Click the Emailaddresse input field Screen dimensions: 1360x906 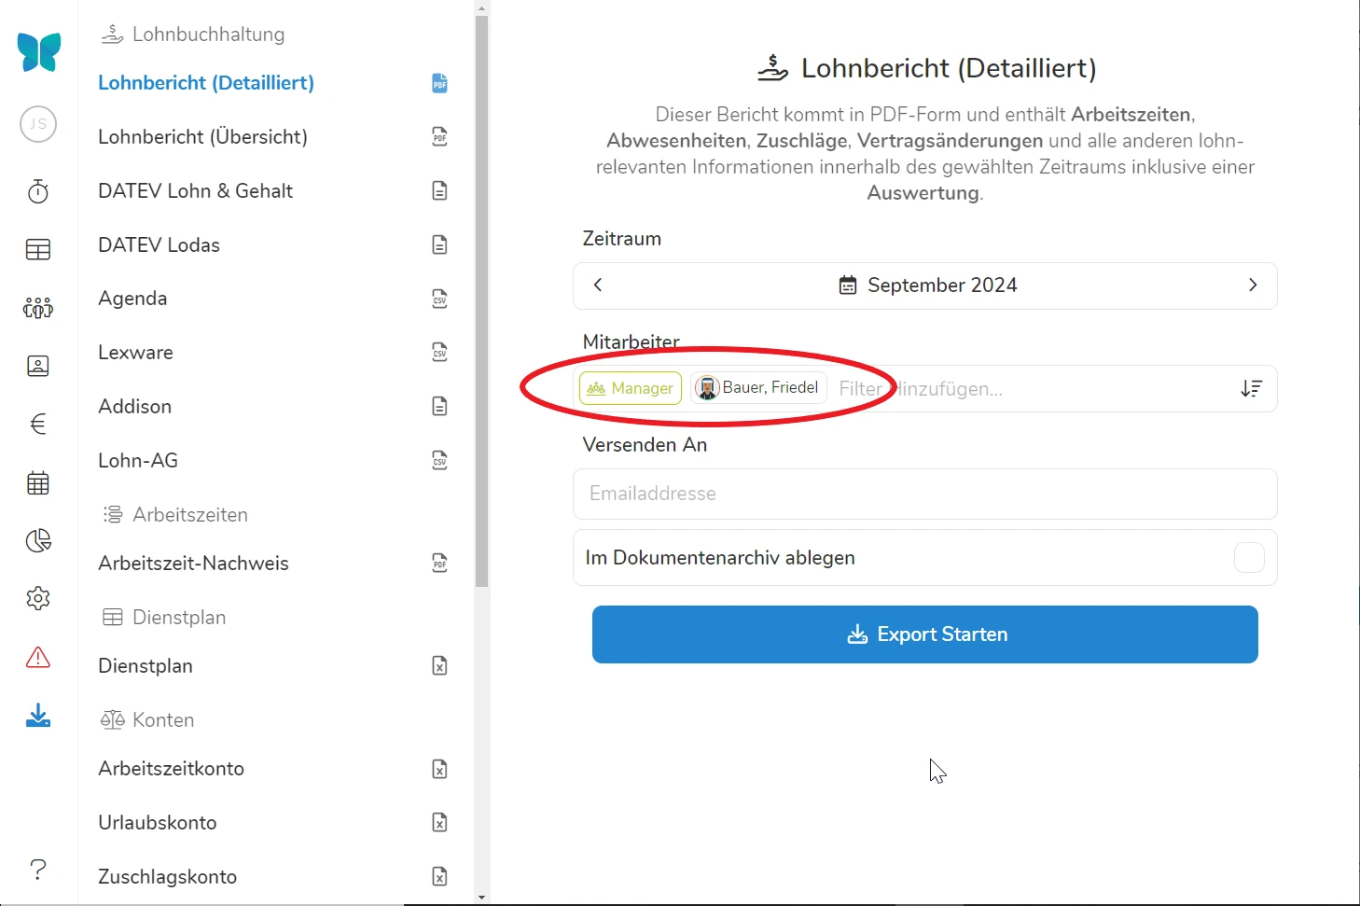point(924,494)
